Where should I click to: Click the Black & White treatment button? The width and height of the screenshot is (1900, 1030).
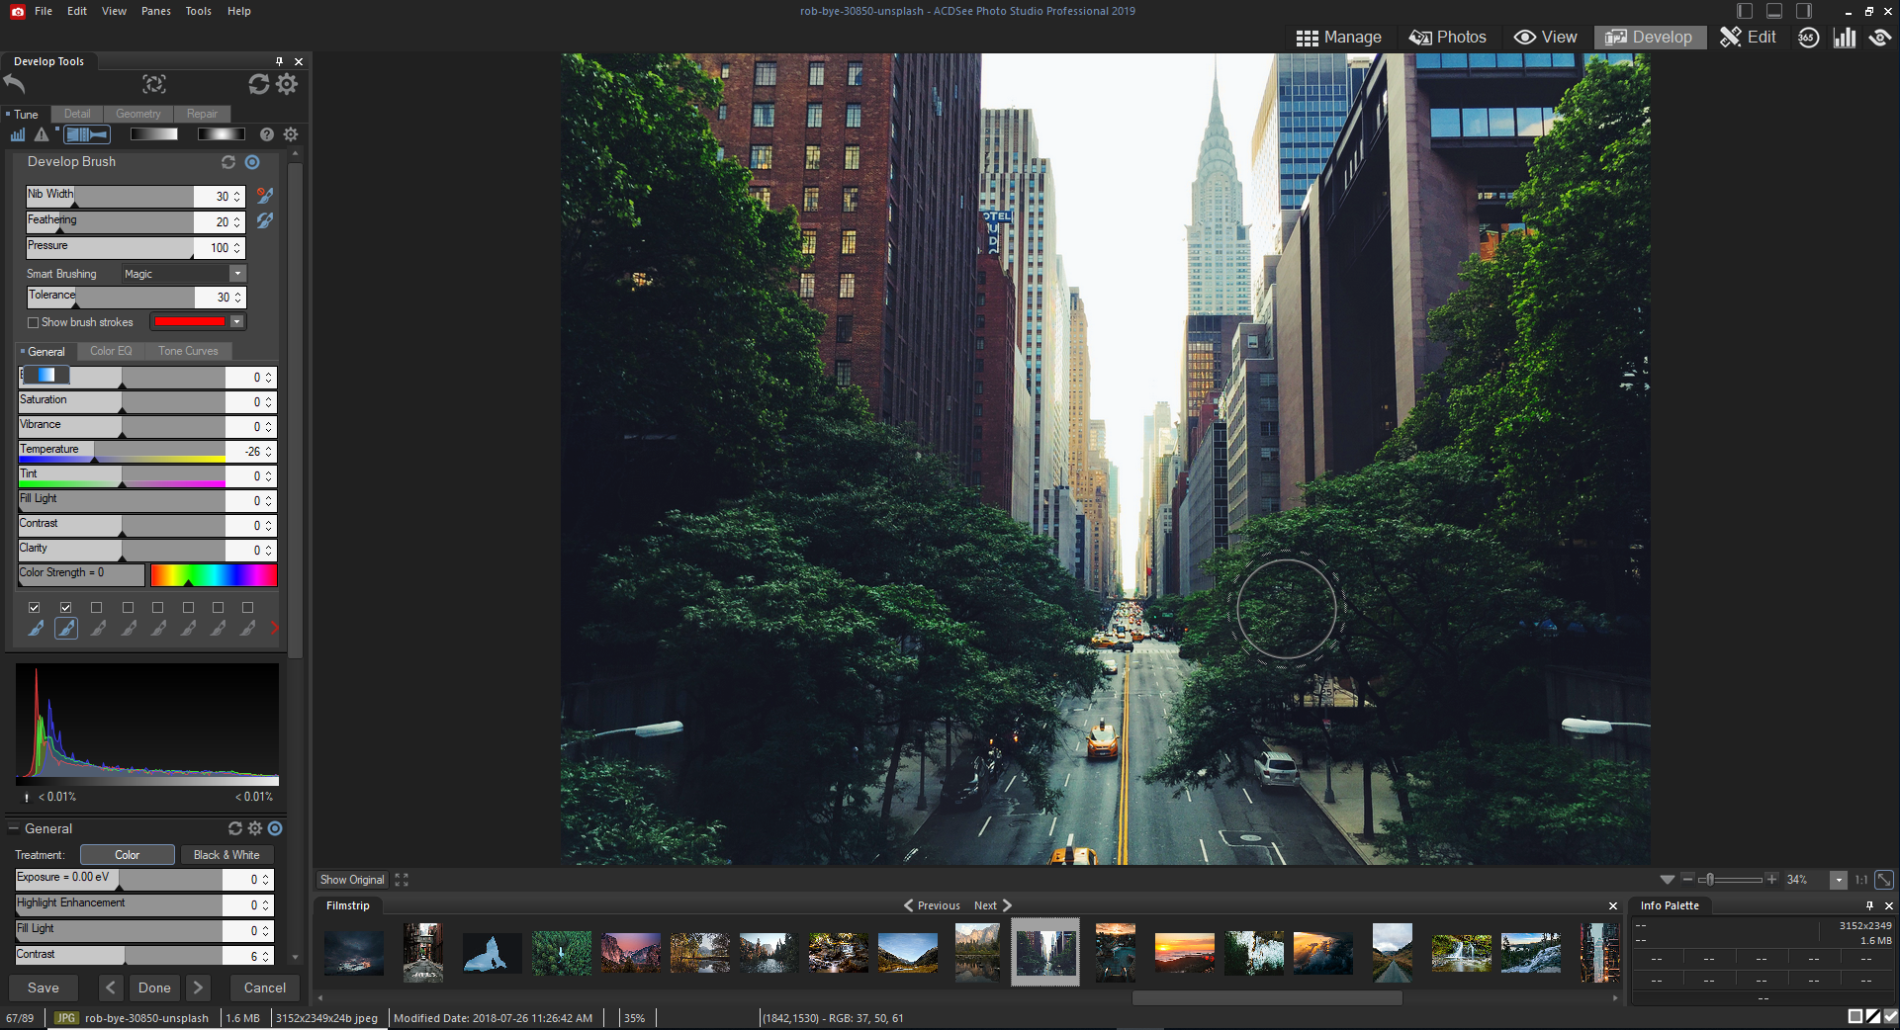(226, 855)
